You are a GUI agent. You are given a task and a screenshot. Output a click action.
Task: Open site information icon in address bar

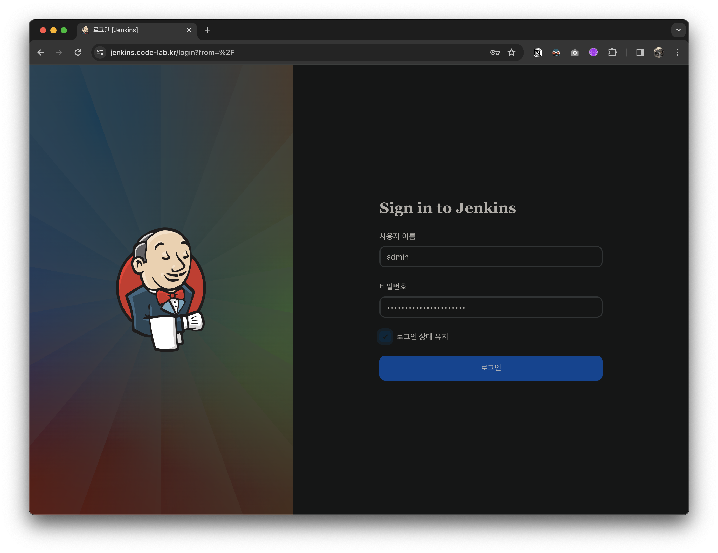tap(100, 53)
